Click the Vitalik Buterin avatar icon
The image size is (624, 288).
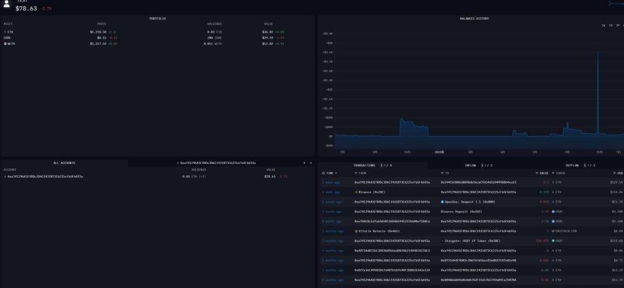point(356,231)
